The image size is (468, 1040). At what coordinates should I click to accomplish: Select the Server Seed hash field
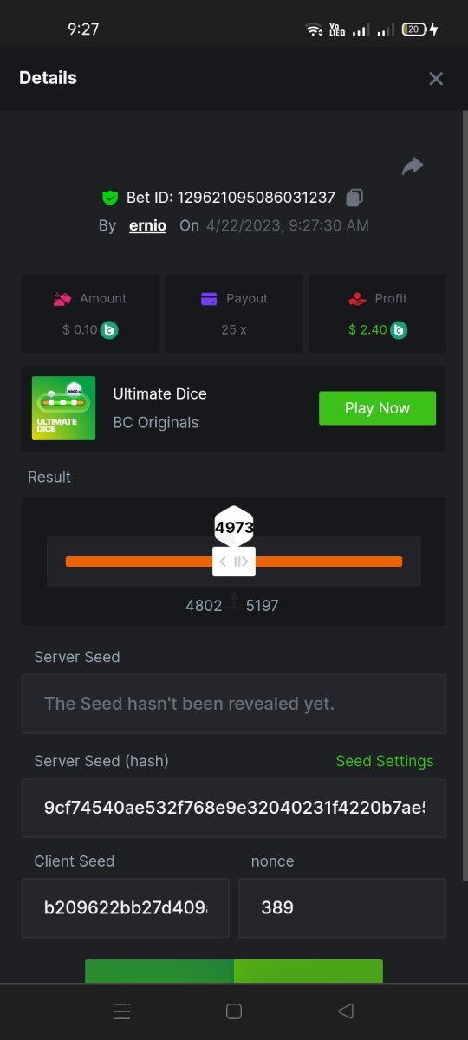tap(234, 808)
